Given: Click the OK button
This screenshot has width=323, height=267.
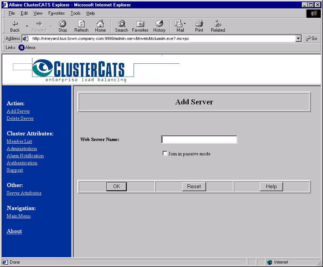Looking at the screenshot, I should (x=117, y=187).
